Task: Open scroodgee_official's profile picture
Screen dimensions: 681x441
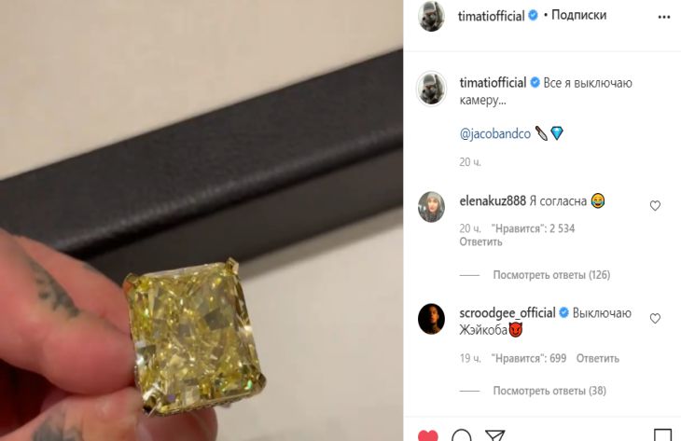Action: click(x=431, y=319)
